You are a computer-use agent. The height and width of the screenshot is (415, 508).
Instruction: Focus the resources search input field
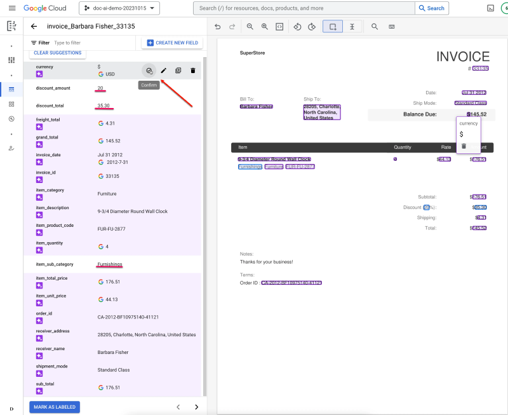click(x=304, y=8)
